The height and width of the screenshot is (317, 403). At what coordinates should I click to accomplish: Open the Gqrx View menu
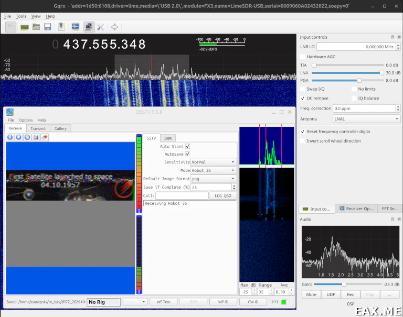click(x=36, y=16)
